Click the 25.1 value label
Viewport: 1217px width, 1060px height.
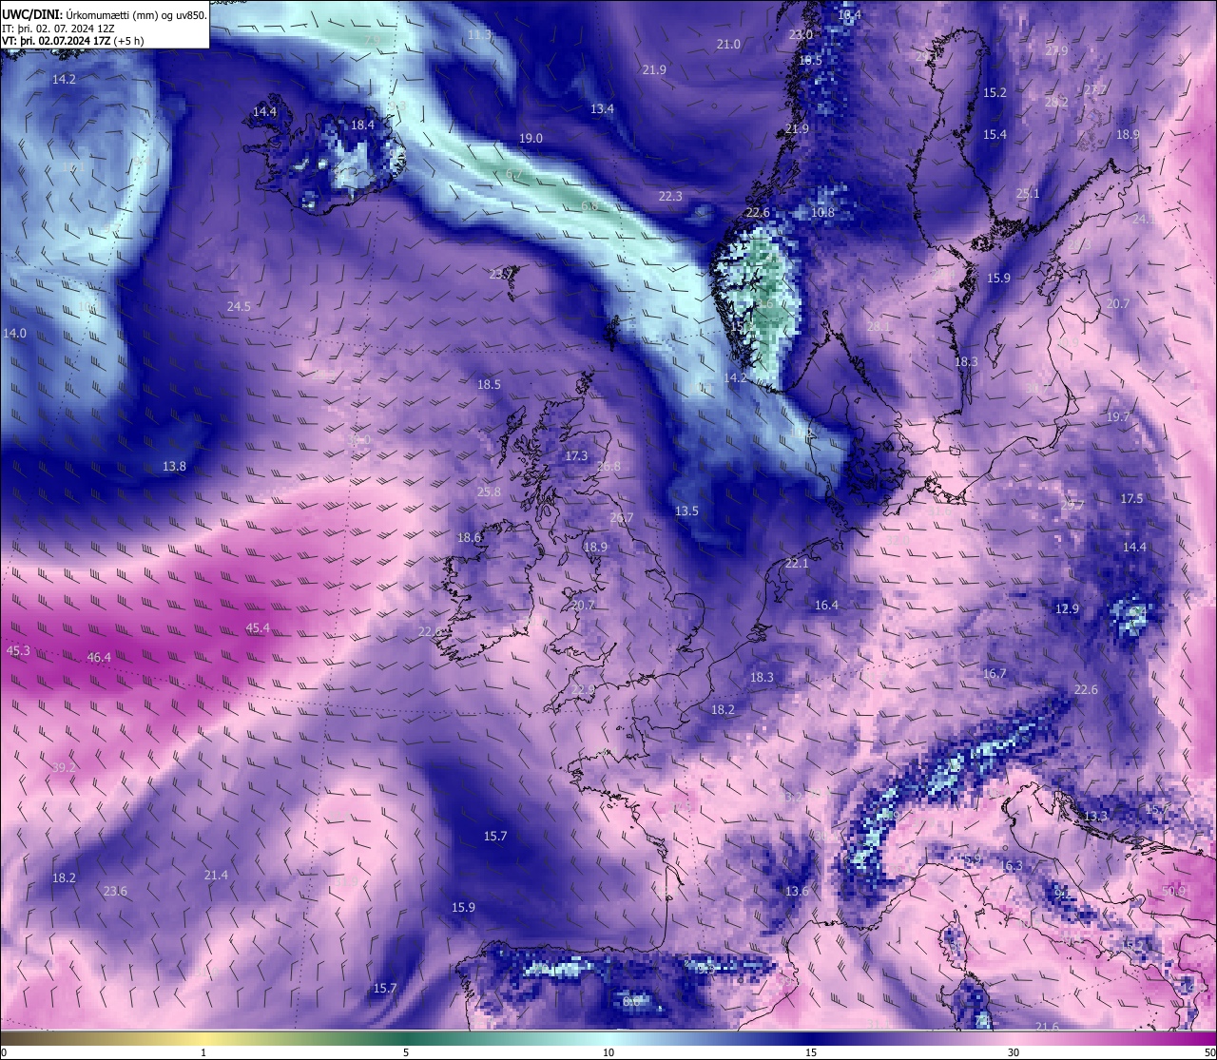pyautogui.click(x=1028, y=193)
